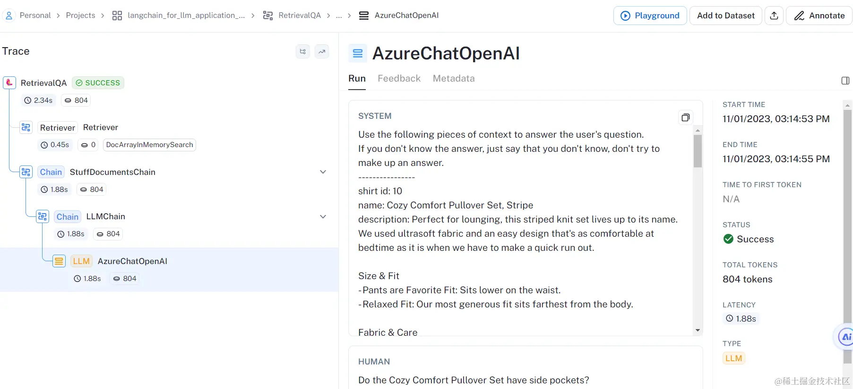Open the run in Playground
This screenshot has width=853, height=389.
coord(650,16)
